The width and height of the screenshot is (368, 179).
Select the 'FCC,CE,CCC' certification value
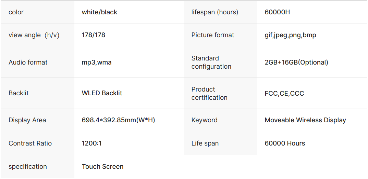(284, 94)
